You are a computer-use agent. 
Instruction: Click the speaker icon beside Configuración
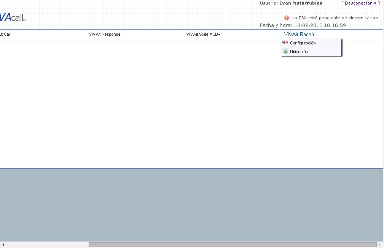(x=285, y=43)
